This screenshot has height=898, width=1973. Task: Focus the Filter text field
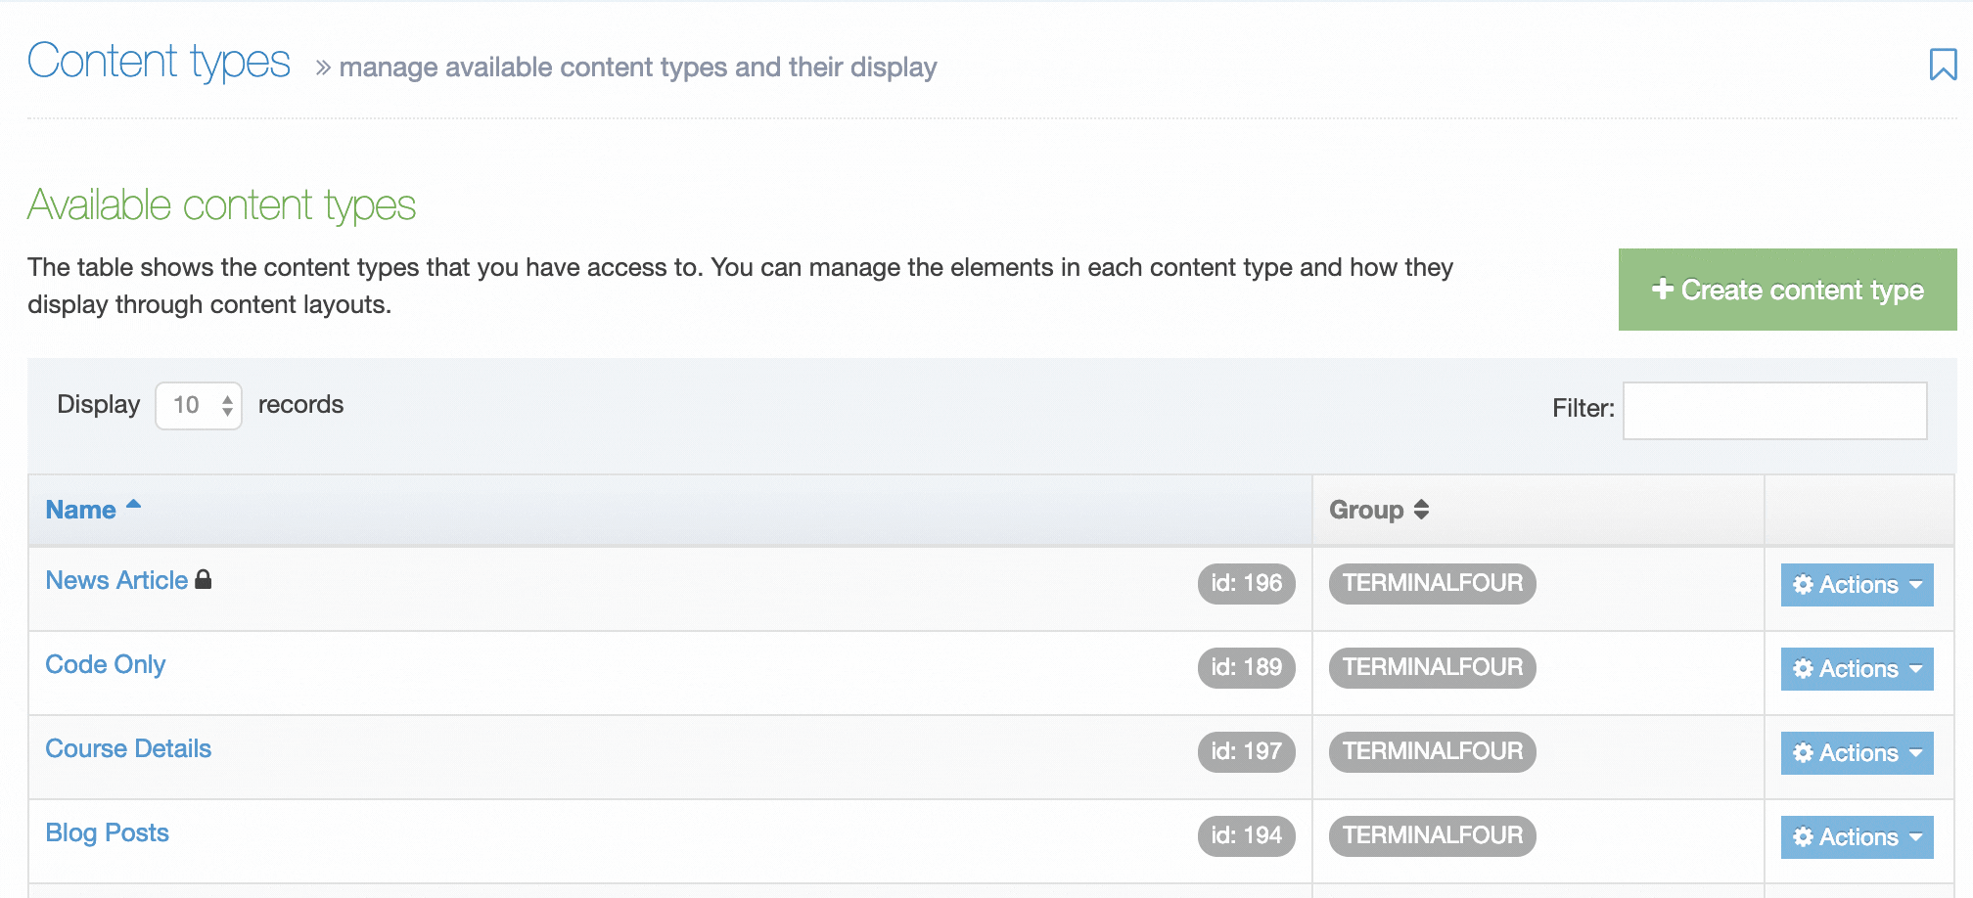point(1774,411)
